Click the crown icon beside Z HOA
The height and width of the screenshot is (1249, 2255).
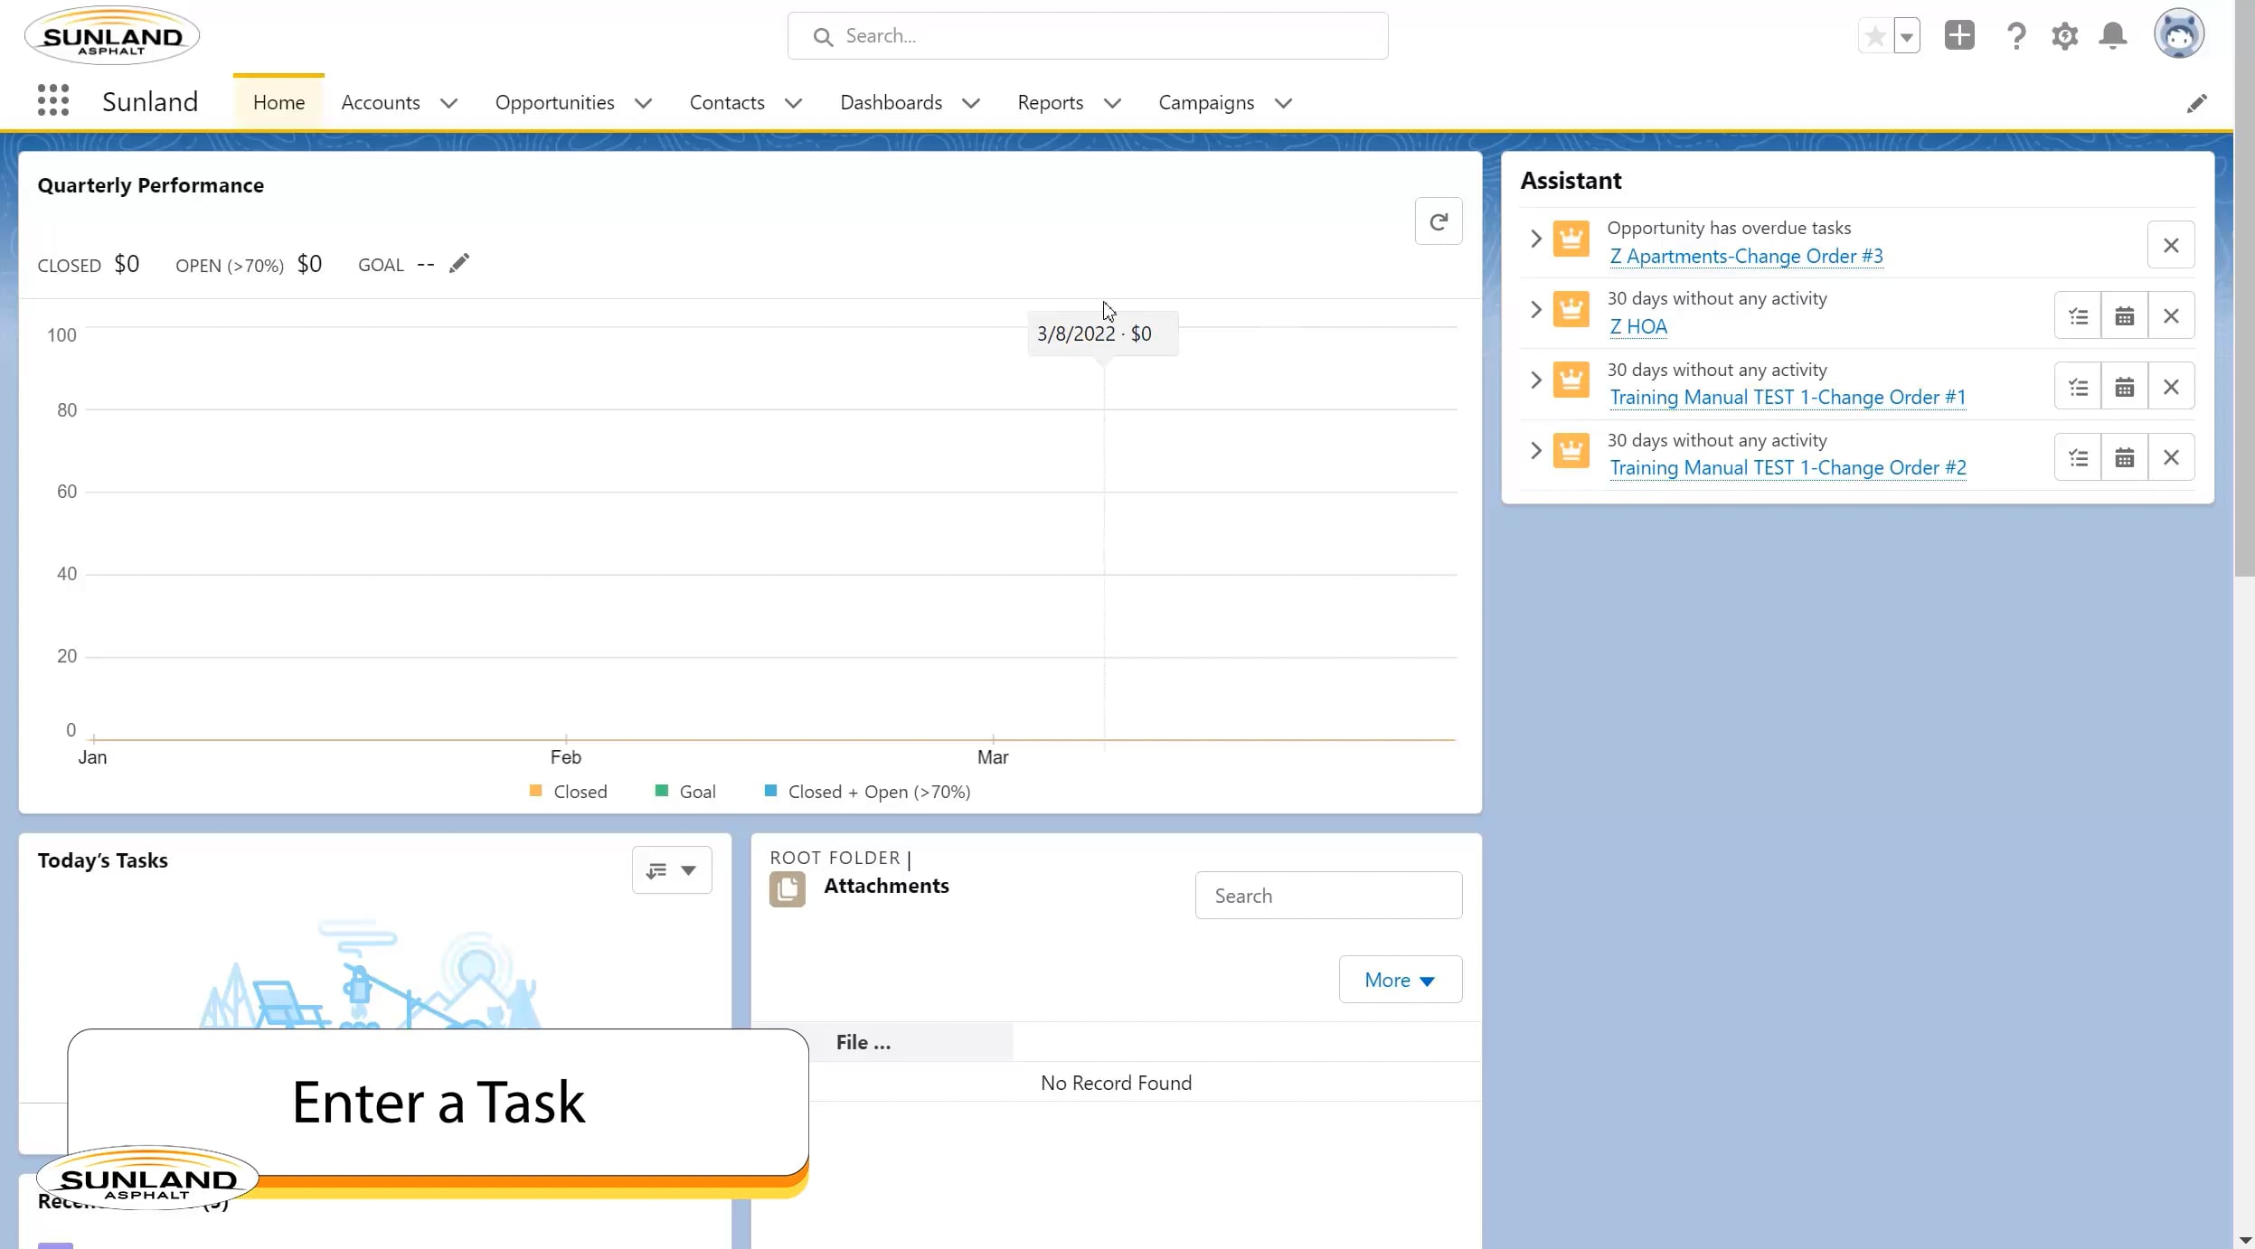[1571, 309]
